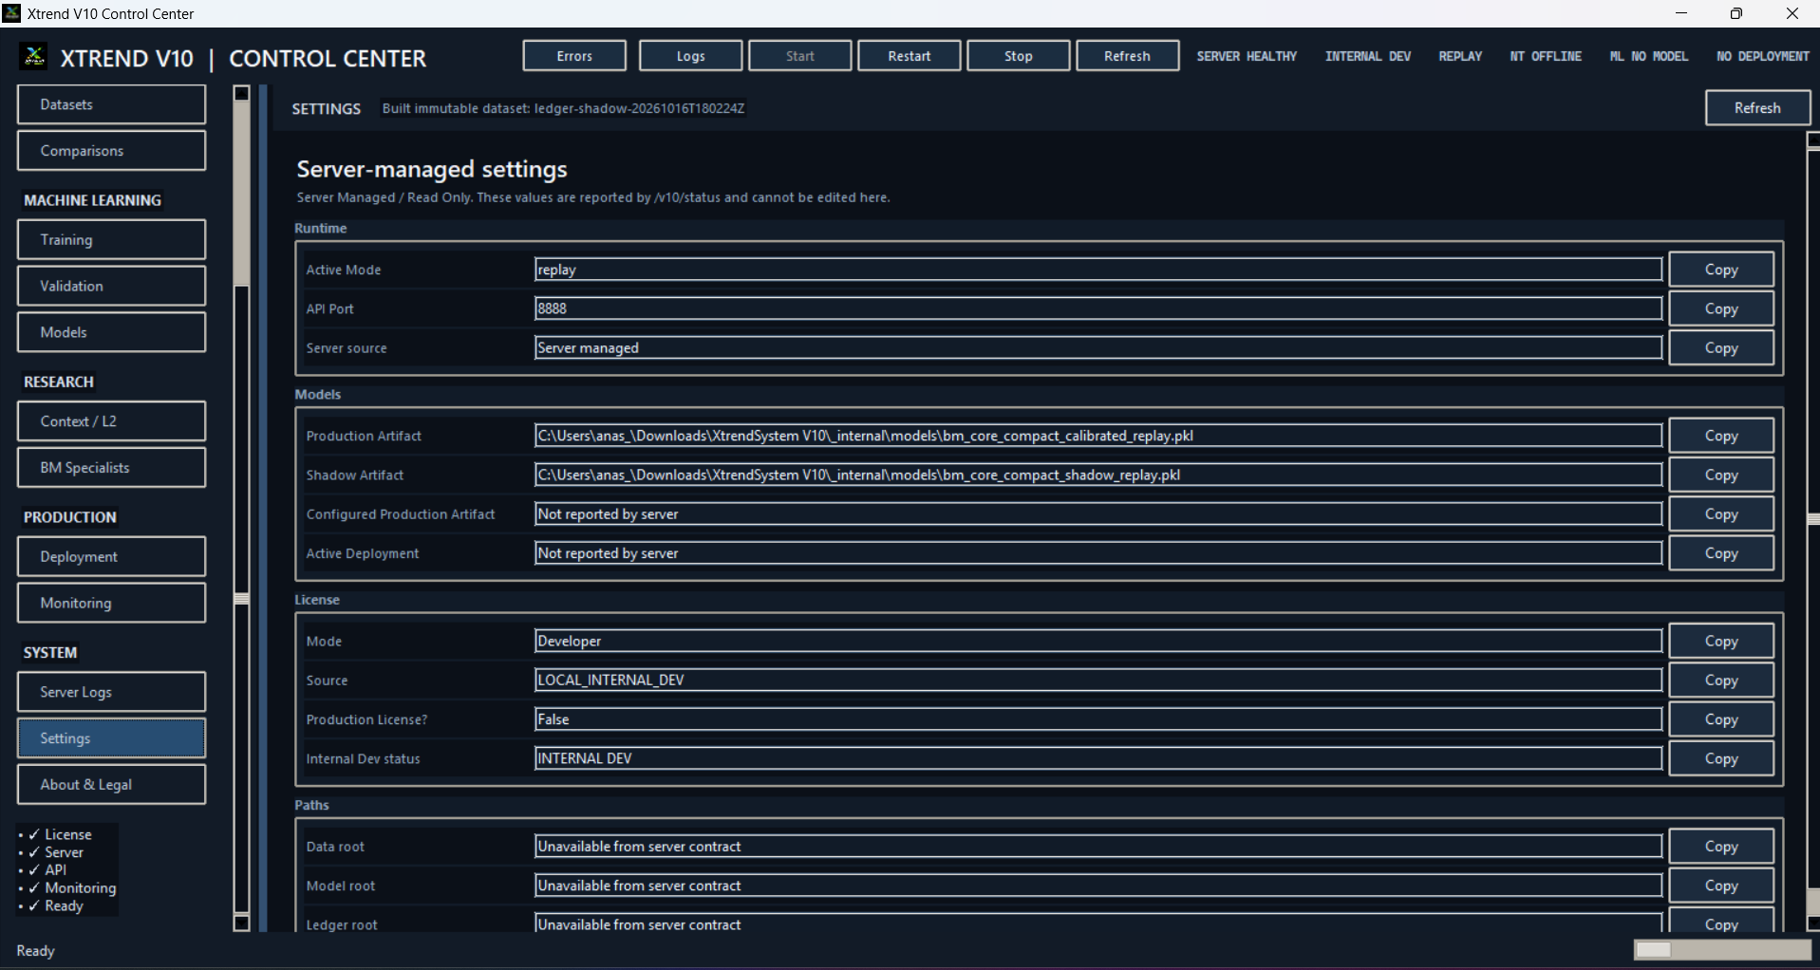Select the Settings sidebar item
1820x970 pixels.
point(111,738)
